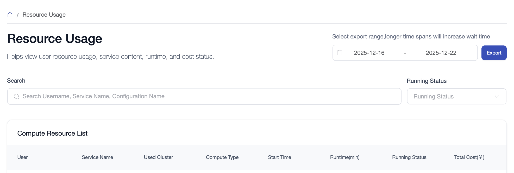Click the Start Time column header
This screenshot has width=514, height=173.
(x=279, y=157)
